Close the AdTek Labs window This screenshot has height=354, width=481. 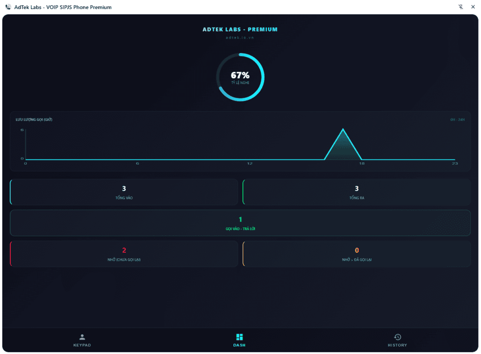point(473,7)
